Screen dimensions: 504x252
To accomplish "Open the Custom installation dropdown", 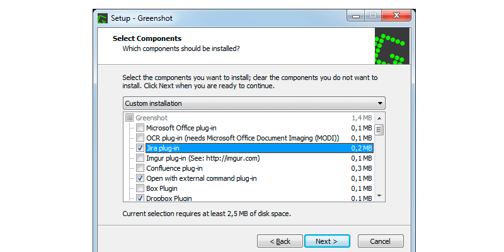I will click(x=253, y=103).
